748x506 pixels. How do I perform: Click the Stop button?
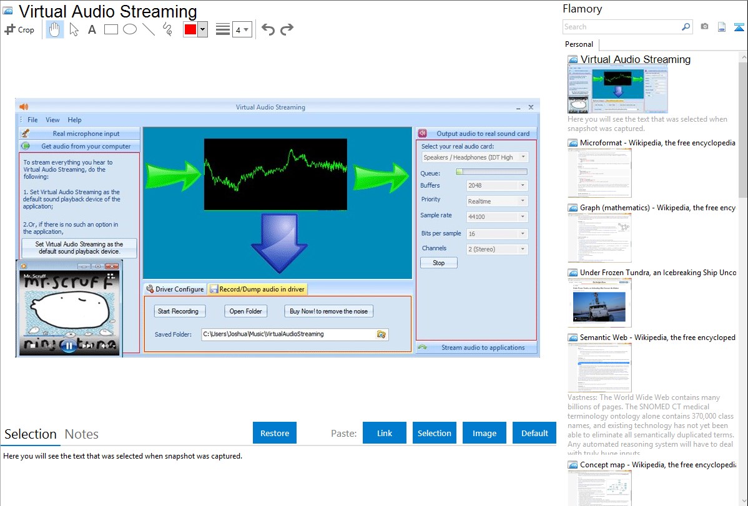pyautogui.click(x=439, y=263)
